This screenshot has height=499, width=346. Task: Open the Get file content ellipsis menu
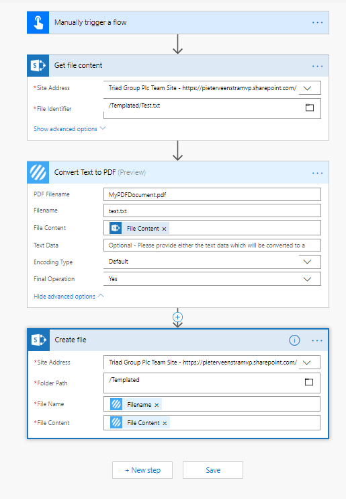(317, 66)
